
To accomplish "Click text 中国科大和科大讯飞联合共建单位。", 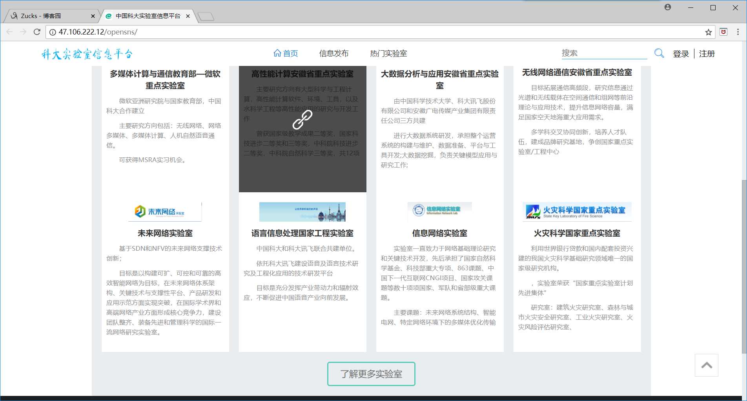I will coord(307,249).
